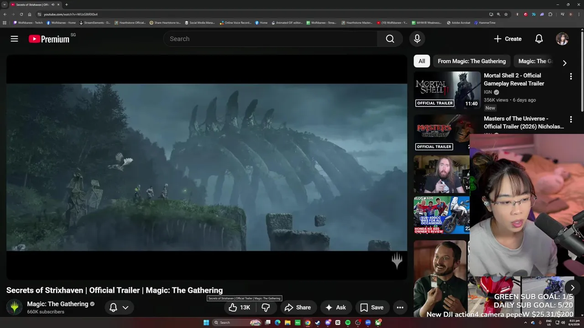The image size is (584, 328).
Task: Open Adobe Acrobat bookmark
Action: point(459,22)
